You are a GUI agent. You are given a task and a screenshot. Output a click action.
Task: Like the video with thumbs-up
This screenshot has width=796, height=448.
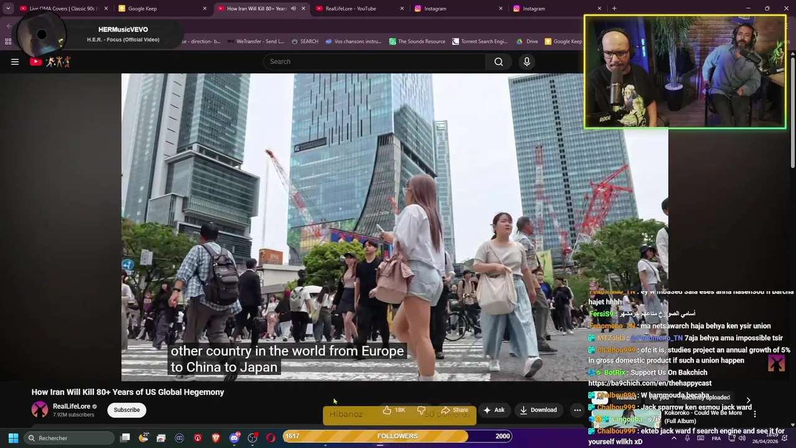[x=393, y=410]
